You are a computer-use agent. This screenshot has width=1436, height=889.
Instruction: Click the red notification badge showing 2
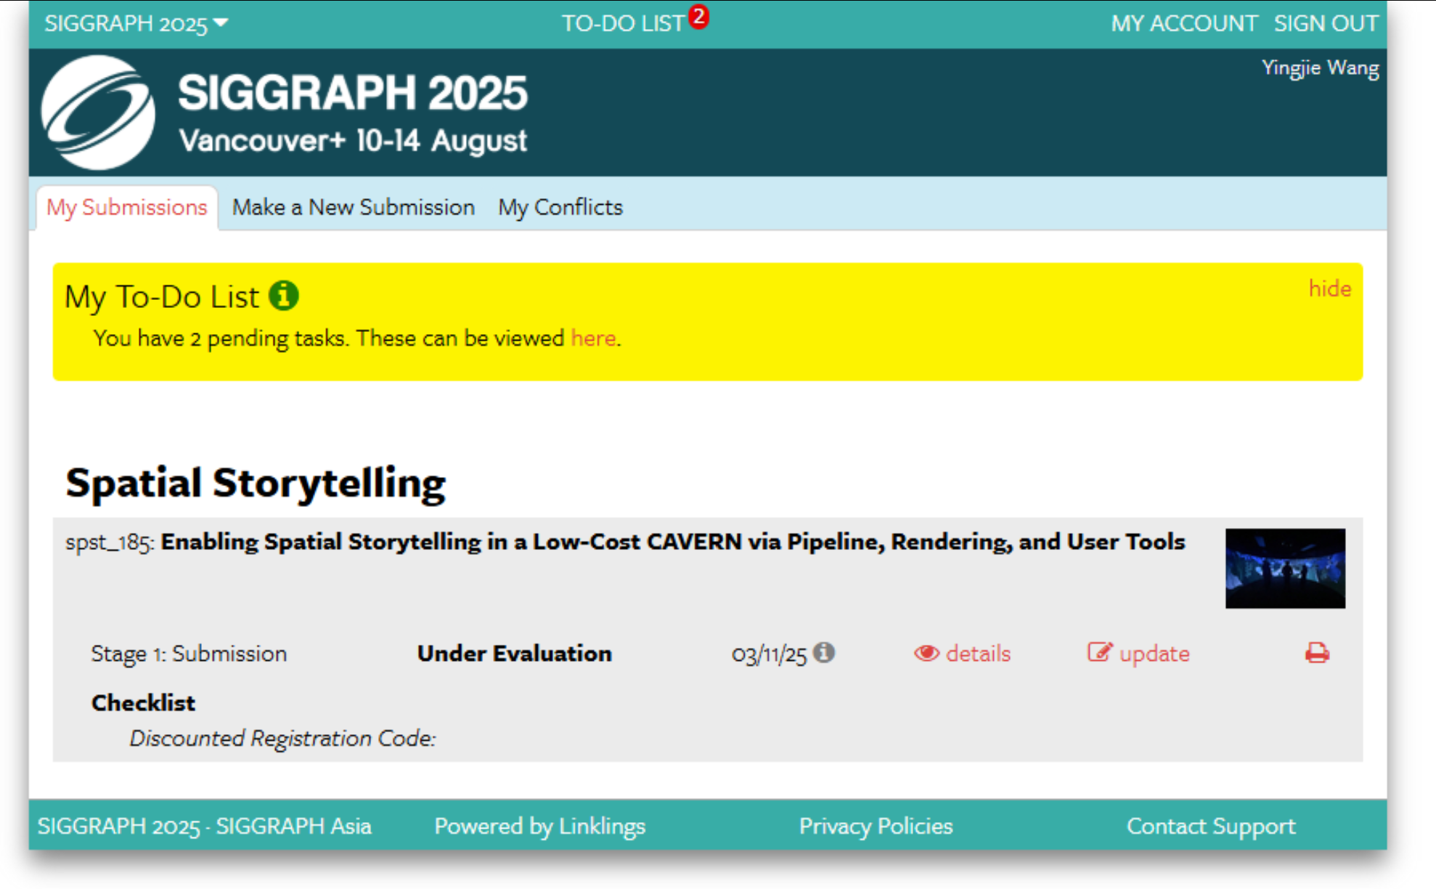coord(698,16)
